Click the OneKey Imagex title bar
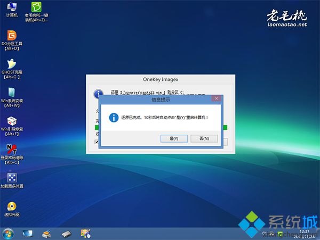 pos(161,79)
